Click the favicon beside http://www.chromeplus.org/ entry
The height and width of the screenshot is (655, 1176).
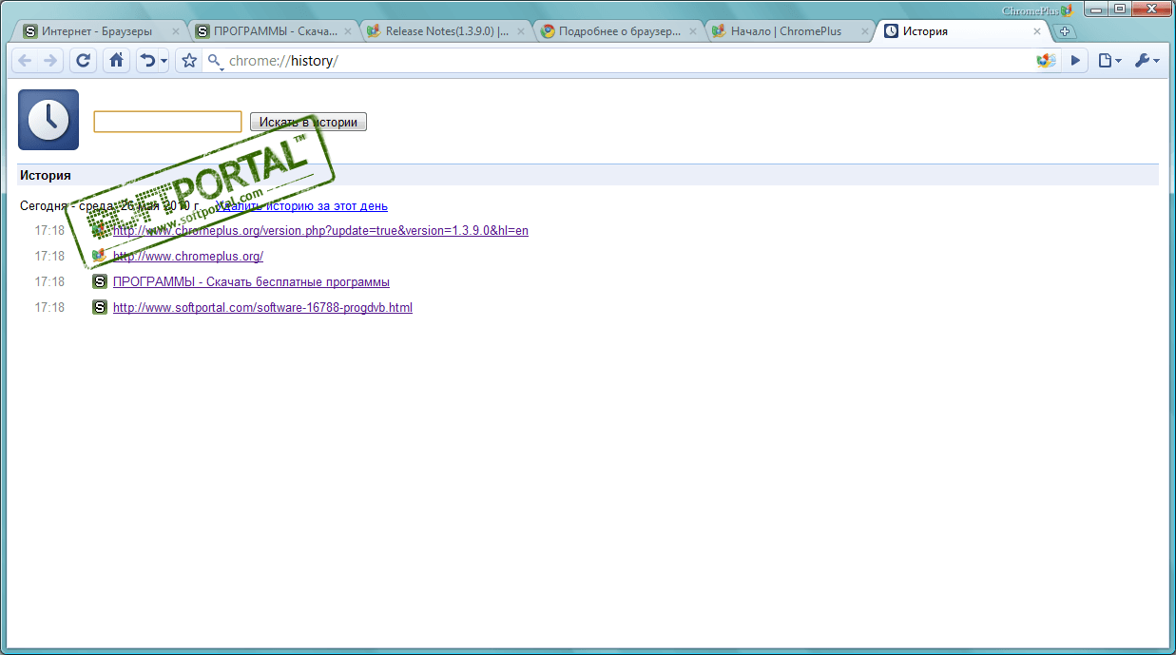coord(99,256)
